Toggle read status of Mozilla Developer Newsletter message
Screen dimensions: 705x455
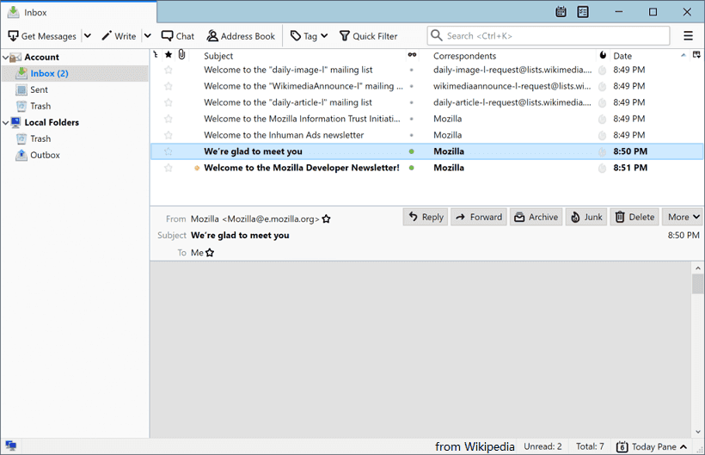click(x=412, y=168)
